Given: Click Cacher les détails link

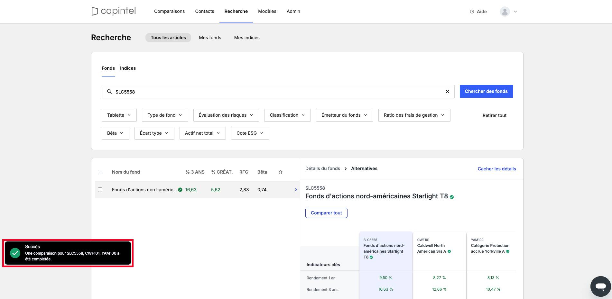Looking at the screenshot, I should pos(497,169).
